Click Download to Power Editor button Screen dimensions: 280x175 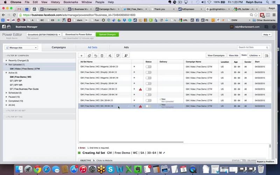78,34
